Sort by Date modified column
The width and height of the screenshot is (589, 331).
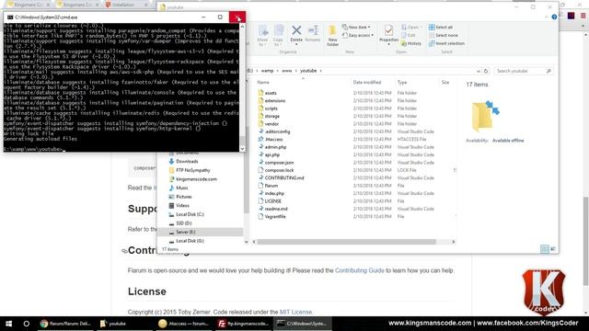367,82
